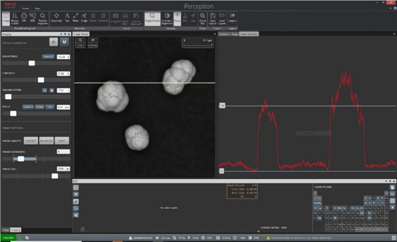Toggle the Focus imaging mode in ribbon
The height and width of the screenshot is (242, 397).
(177, 18)
